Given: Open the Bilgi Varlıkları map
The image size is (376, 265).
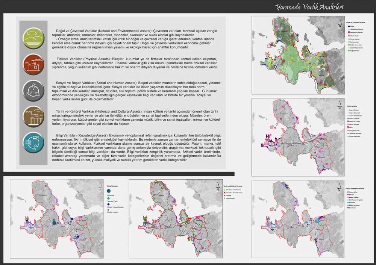Looking at the screenshot, I should tap(56, 219).
